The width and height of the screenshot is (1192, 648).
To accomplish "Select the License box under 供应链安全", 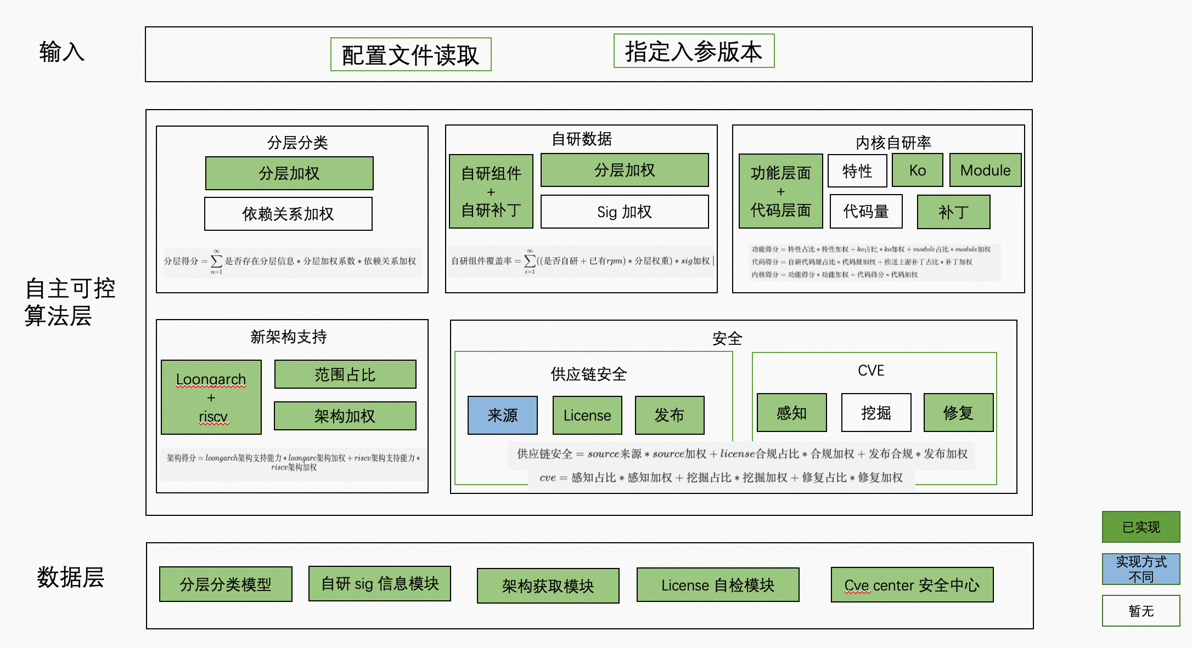I will click(587, 415).
